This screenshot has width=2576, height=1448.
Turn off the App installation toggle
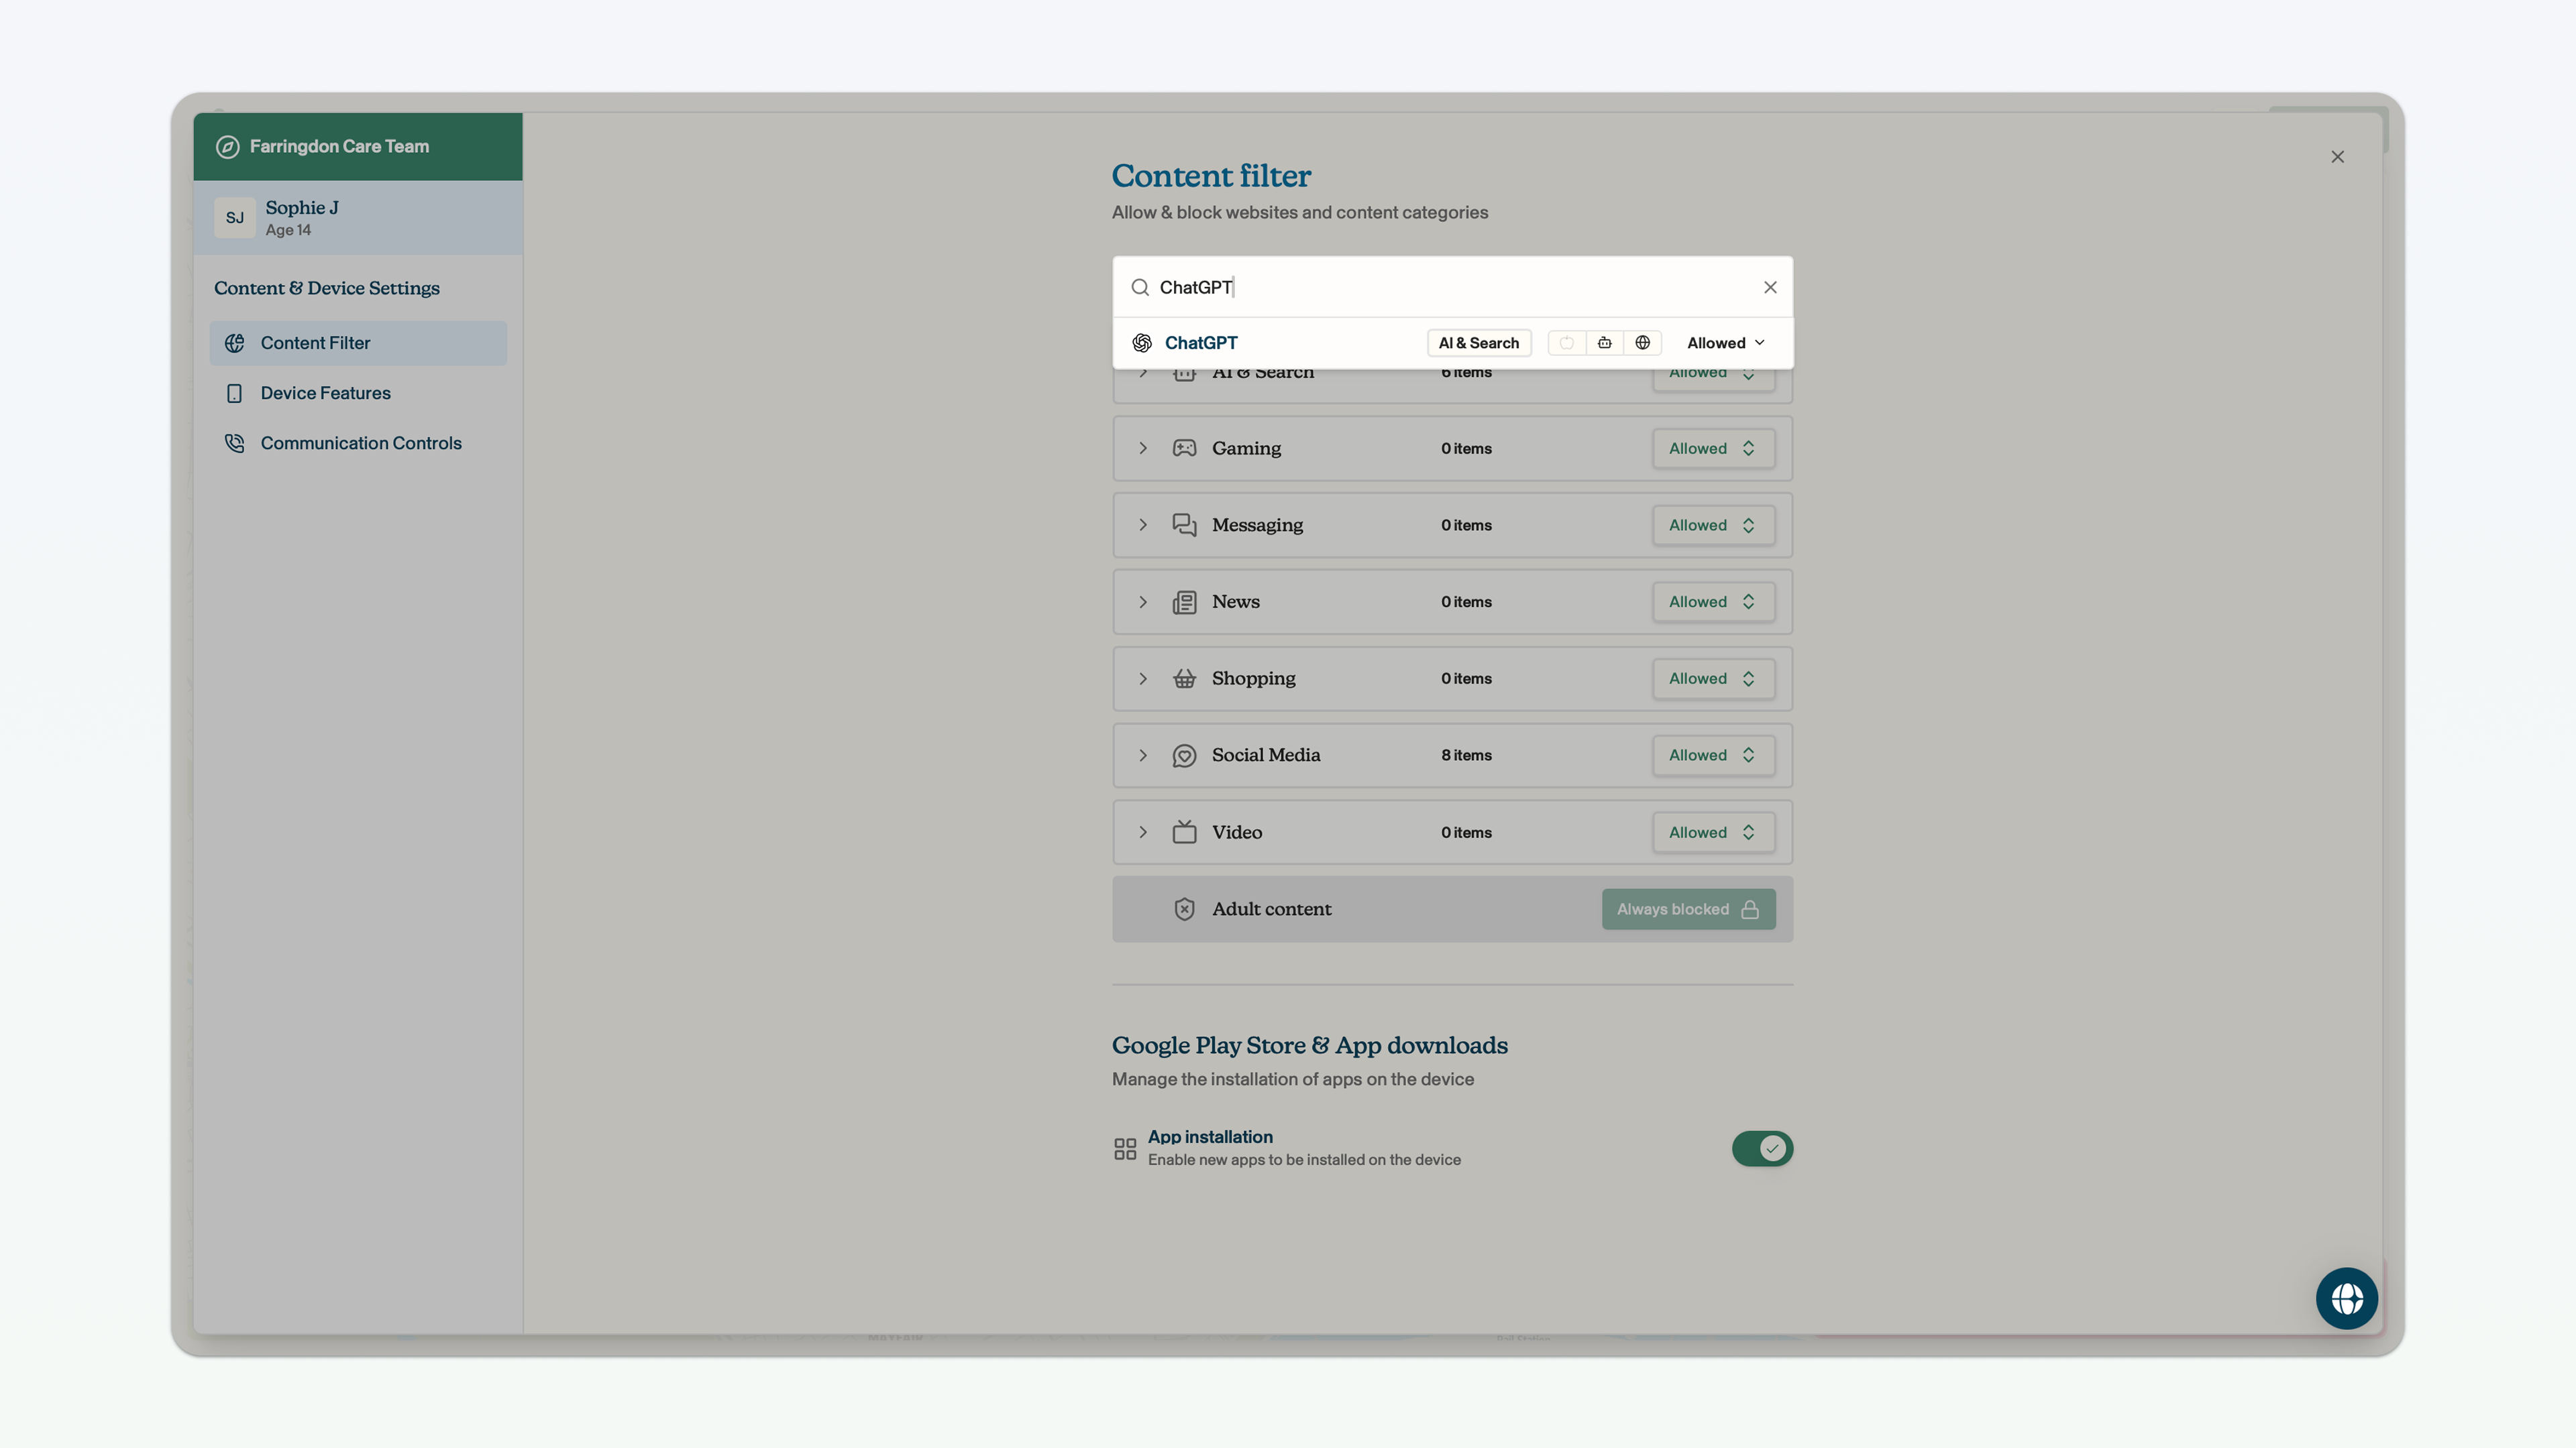pyautogui.click(x=1762, y=1149)
